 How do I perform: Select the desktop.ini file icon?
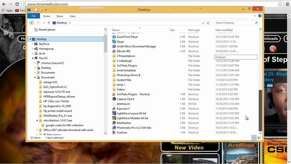pos(114,104)
